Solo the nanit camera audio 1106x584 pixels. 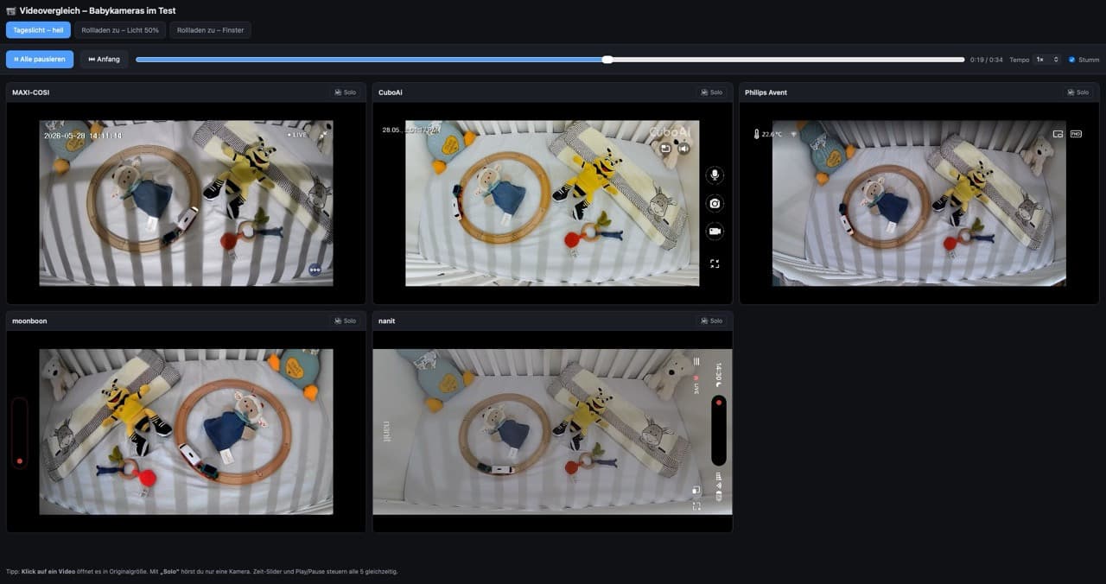tap(712, 321)
